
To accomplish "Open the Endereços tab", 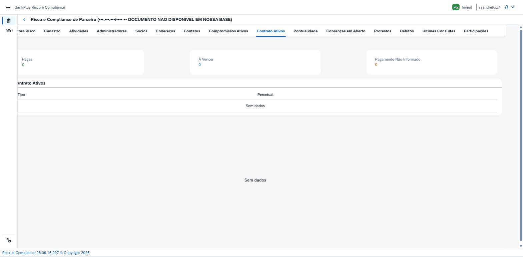I will click(x=165, y=31).
